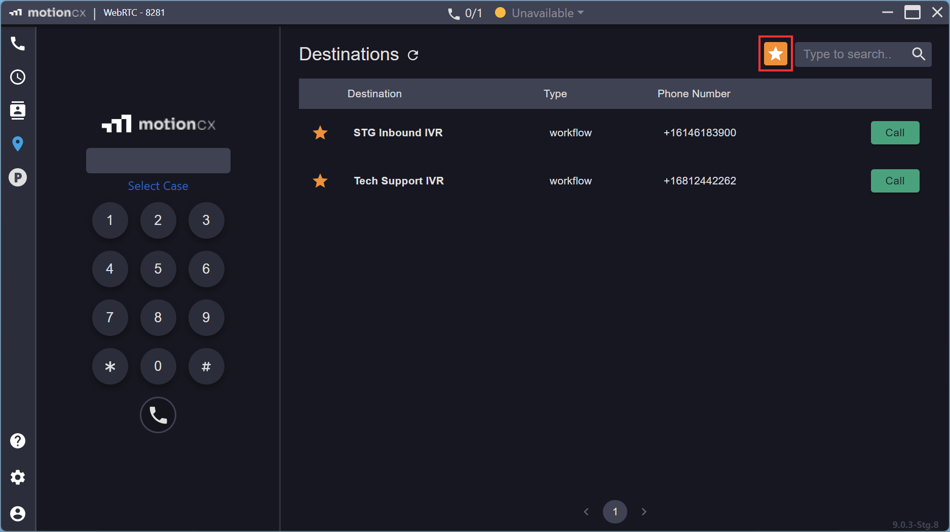Open the contacts sidebar icon
The width and height of the screenshot is (950, 532).
(18, 110)
